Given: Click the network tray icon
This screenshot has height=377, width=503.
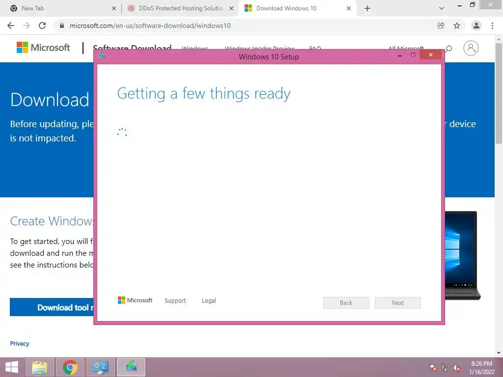Looking at the screenshot, I should (x=445, y=368).
